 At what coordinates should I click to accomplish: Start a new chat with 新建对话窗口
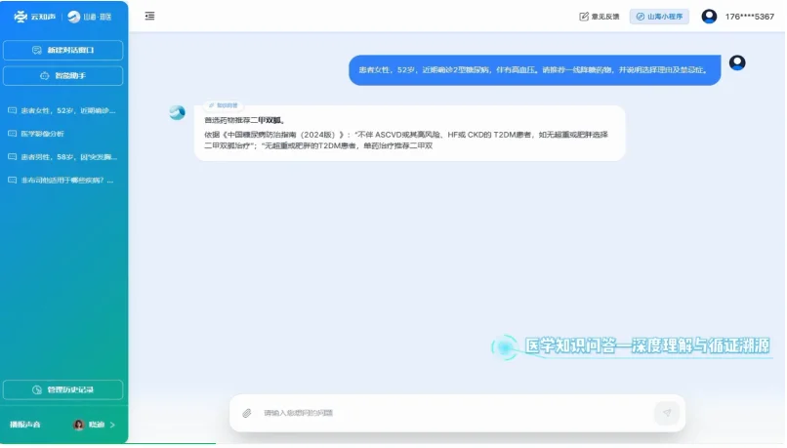click(x=63, y=50)
